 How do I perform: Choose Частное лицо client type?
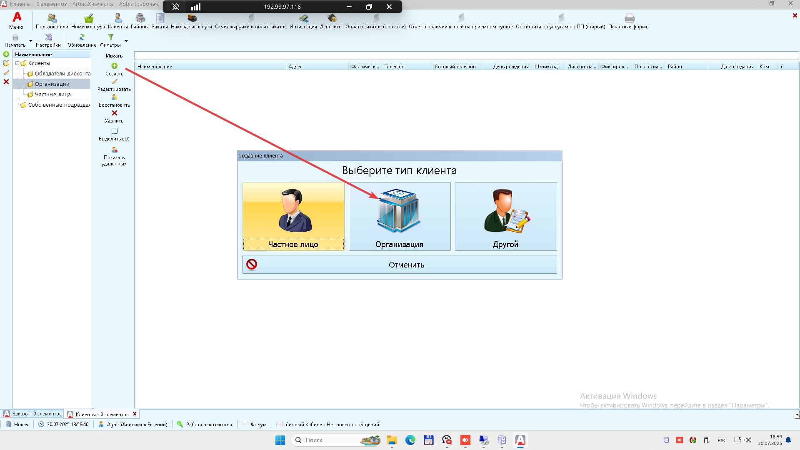293,216
